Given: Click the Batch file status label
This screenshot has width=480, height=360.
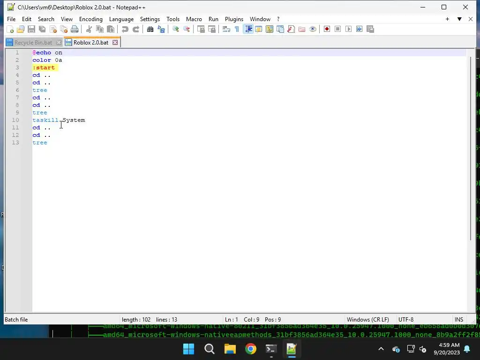Looking at the screenshot, I should (x=16, y=320).
